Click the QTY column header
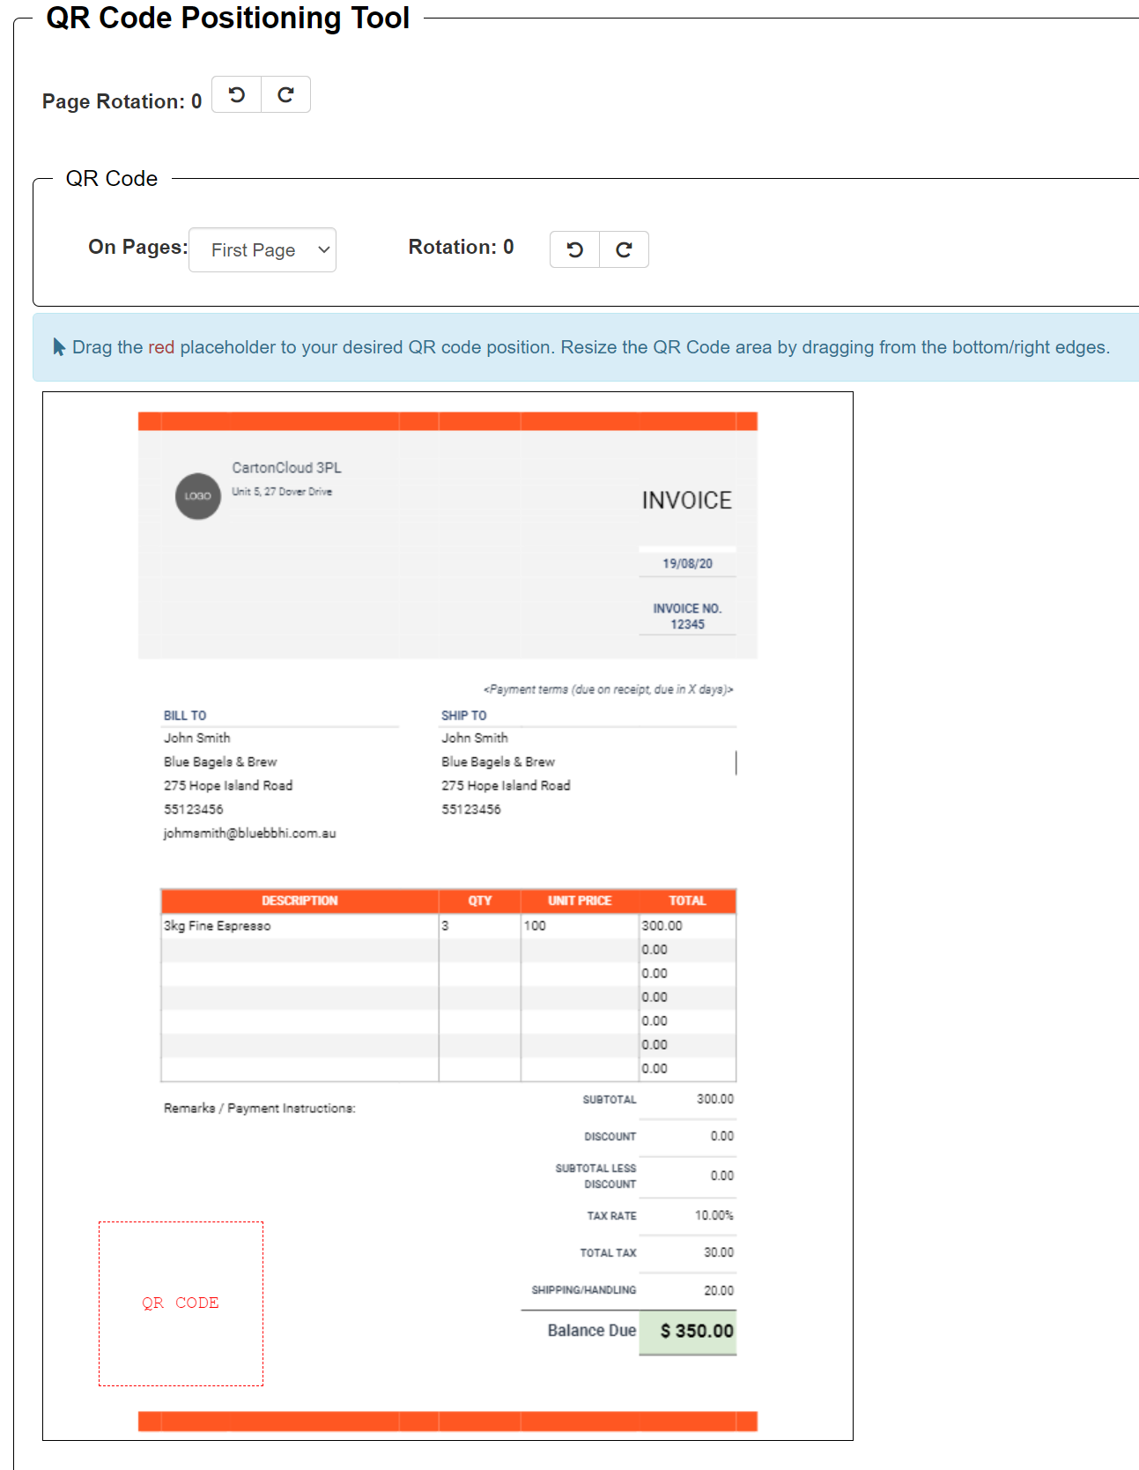 (480, 901)
